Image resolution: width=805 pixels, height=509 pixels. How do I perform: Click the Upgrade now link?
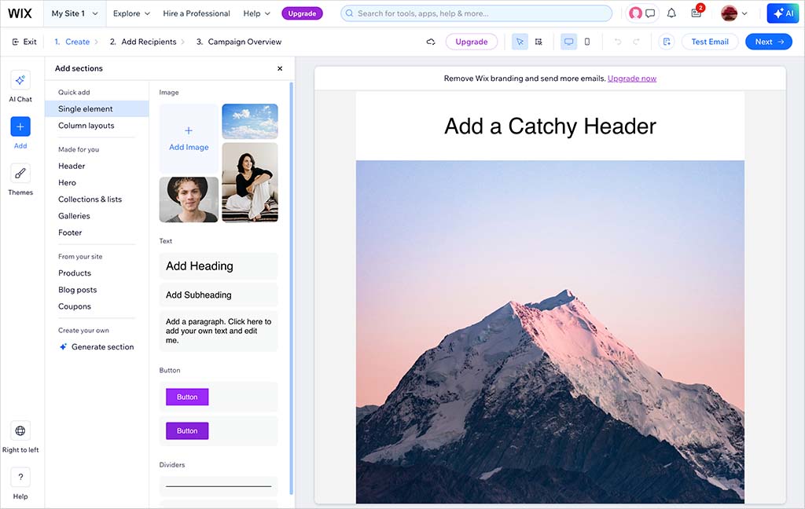point(632,79)
